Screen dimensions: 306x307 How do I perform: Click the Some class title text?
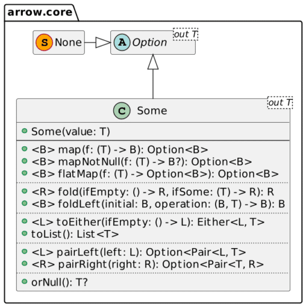click(x=152, y=111)
